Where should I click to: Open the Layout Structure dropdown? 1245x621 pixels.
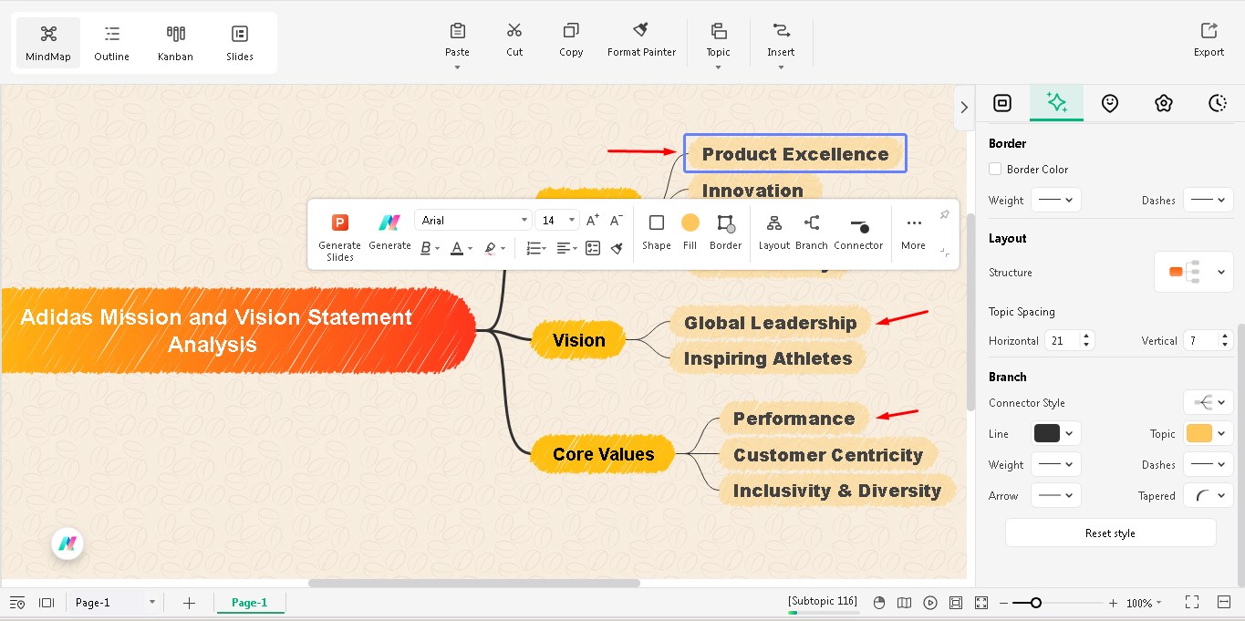(1194, 273)
